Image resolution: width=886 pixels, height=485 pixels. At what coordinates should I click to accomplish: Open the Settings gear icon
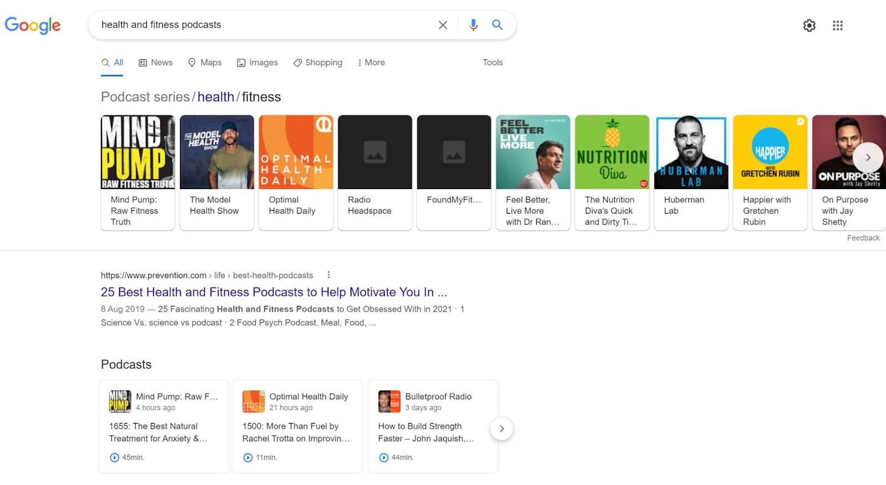pyautogui.click(x=809, y=25)
